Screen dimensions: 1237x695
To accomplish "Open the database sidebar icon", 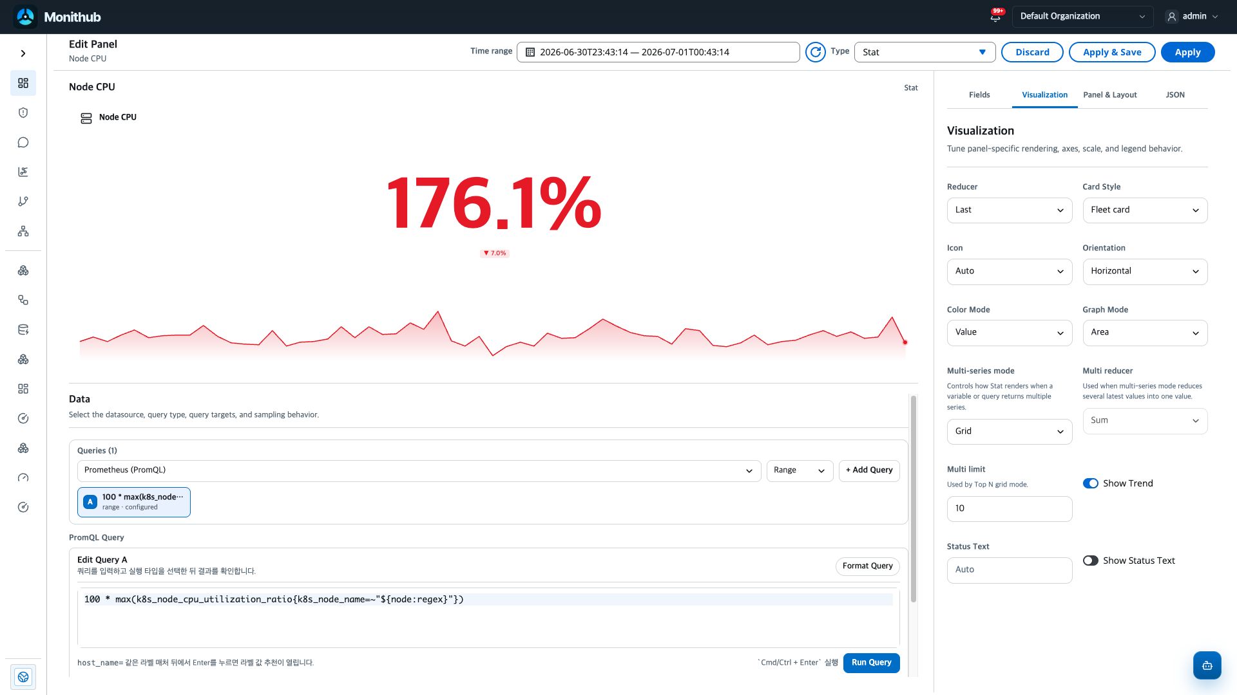I will point(23,329).
